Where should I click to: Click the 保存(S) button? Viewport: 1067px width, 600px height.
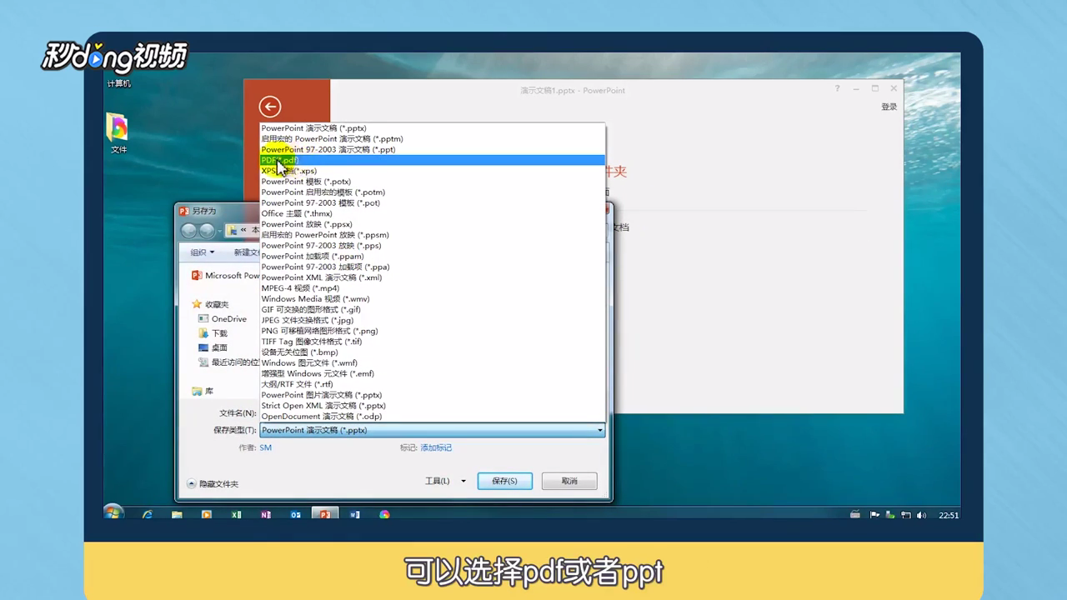click(504, 481)
